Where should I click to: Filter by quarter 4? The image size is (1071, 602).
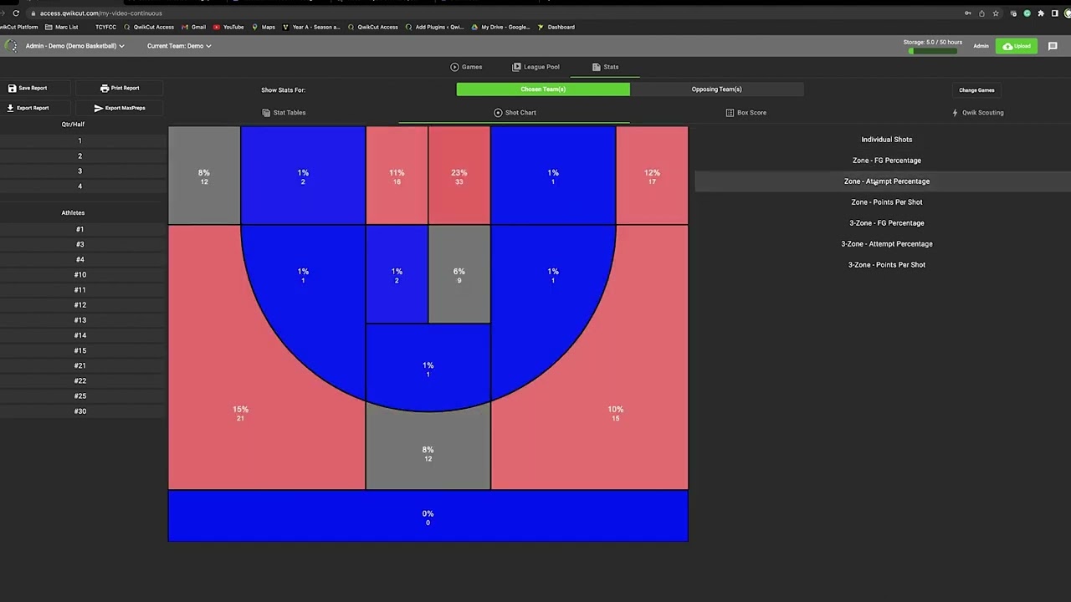80,186
